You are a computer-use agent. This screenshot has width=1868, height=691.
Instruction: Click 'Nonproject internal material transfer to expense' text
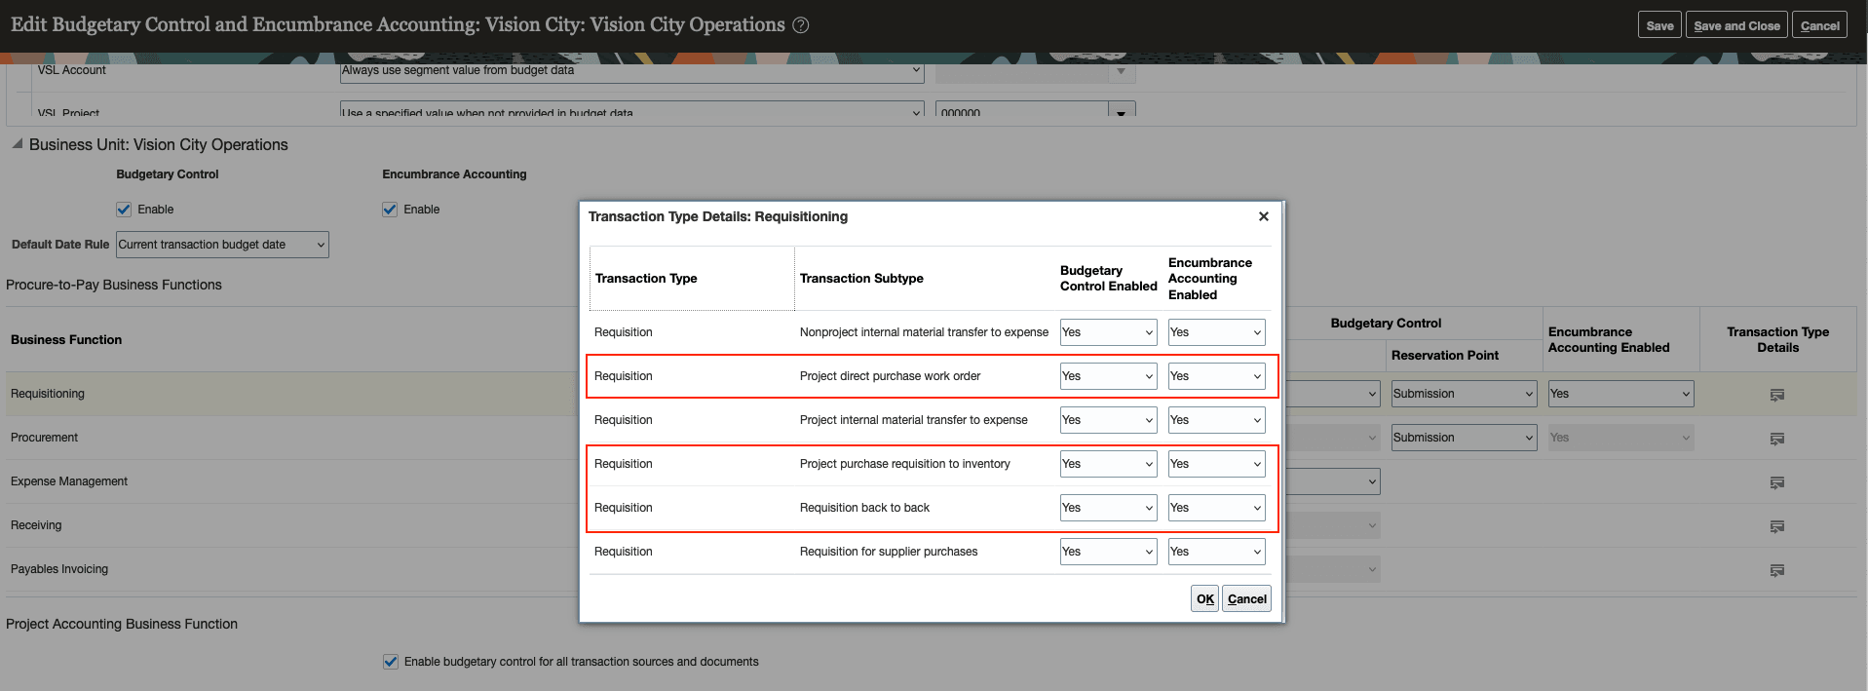tap(924, 332)
